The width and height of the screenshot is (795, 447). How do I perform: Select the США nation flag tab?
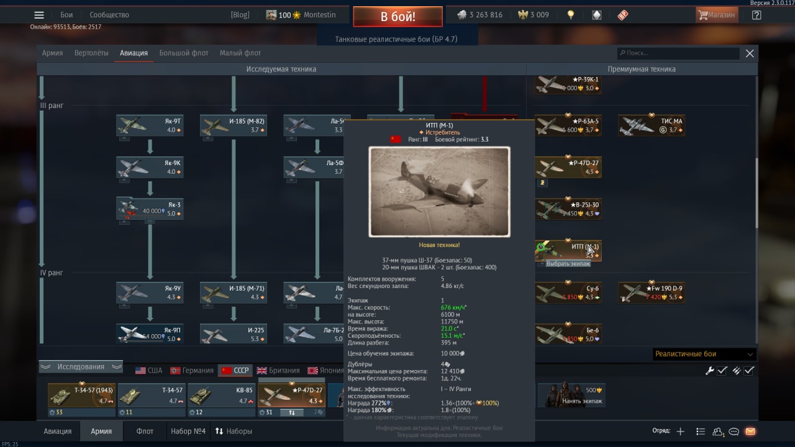pos(149,371)
